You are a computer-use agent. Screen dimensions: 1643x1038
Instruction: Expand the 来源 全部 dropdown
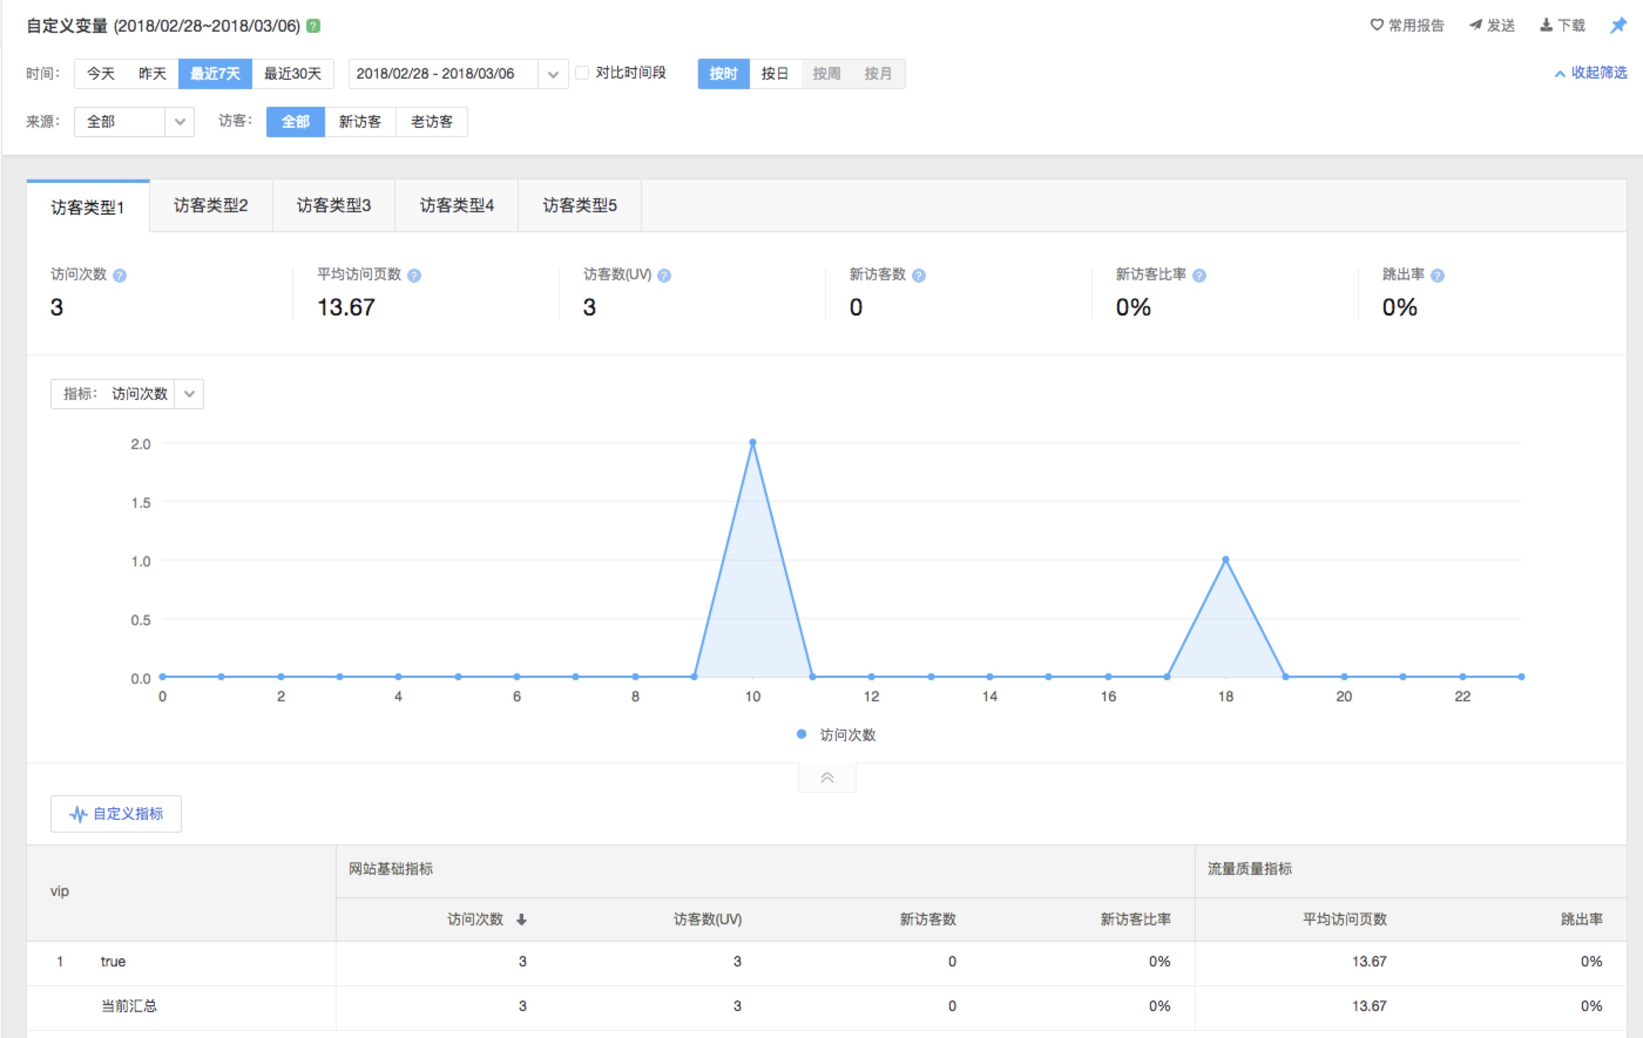[180, 122]
